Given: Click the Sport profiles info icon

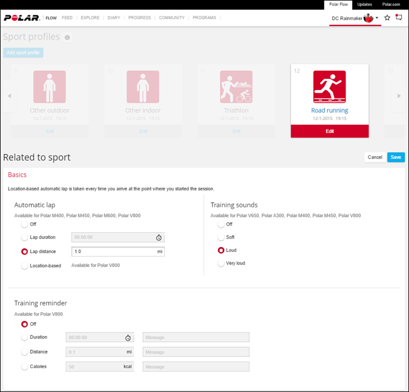Looking at the screenshot, I should pyautogui.click(x=67, y=38).
